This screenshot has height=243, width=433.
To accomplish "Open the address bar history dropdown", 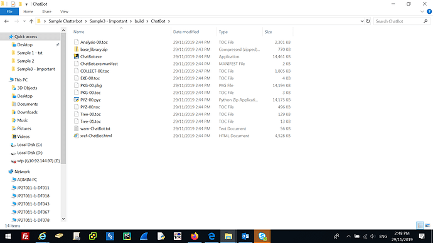I will pos(362,21).
